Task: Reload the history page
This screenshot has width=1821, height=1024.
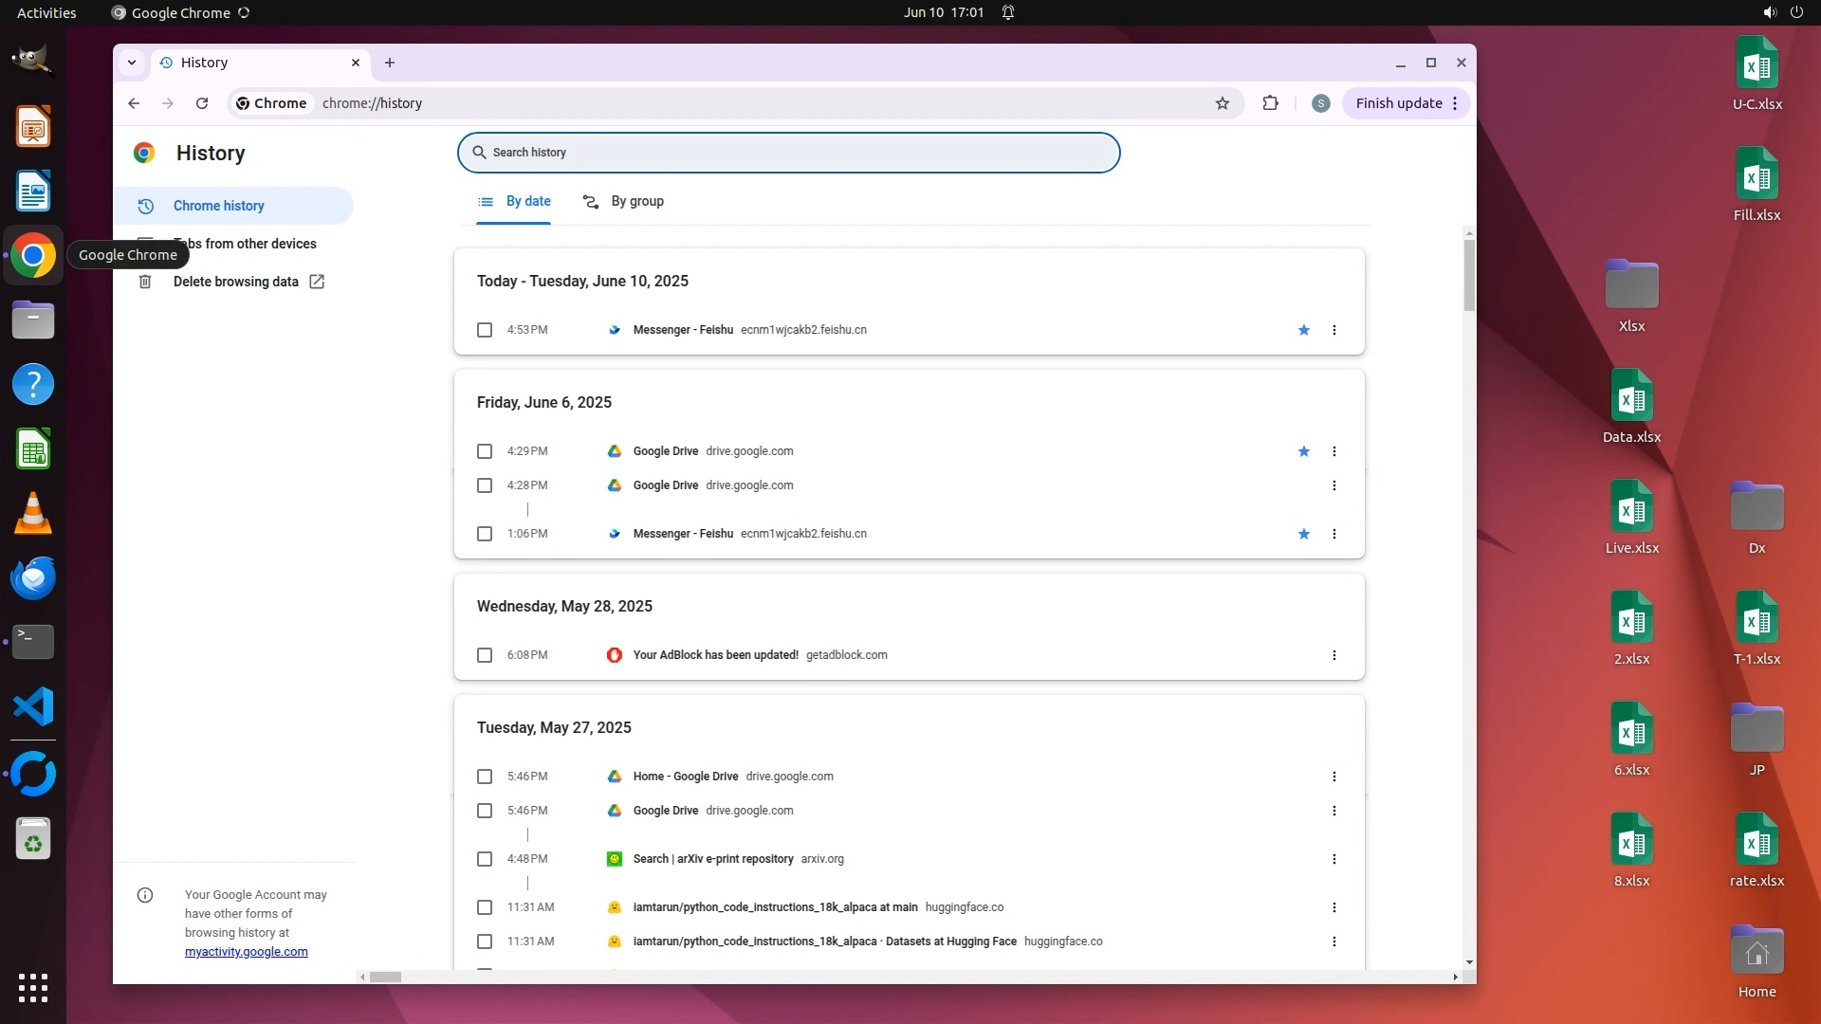Action: [x=202, y=103]
